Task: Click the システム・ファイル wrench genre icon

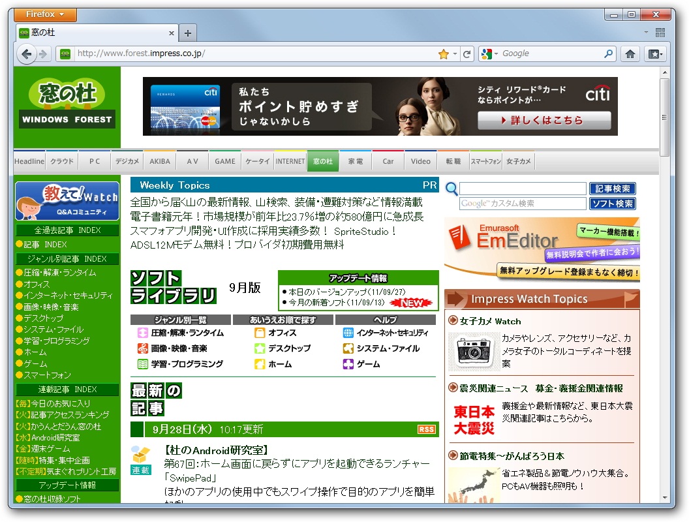Action: (x=348, y=348)
